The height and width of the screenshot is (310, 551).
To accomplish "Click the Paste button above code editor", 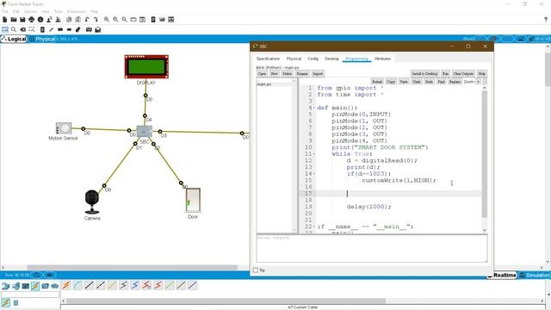I will (x=404, y=82).
